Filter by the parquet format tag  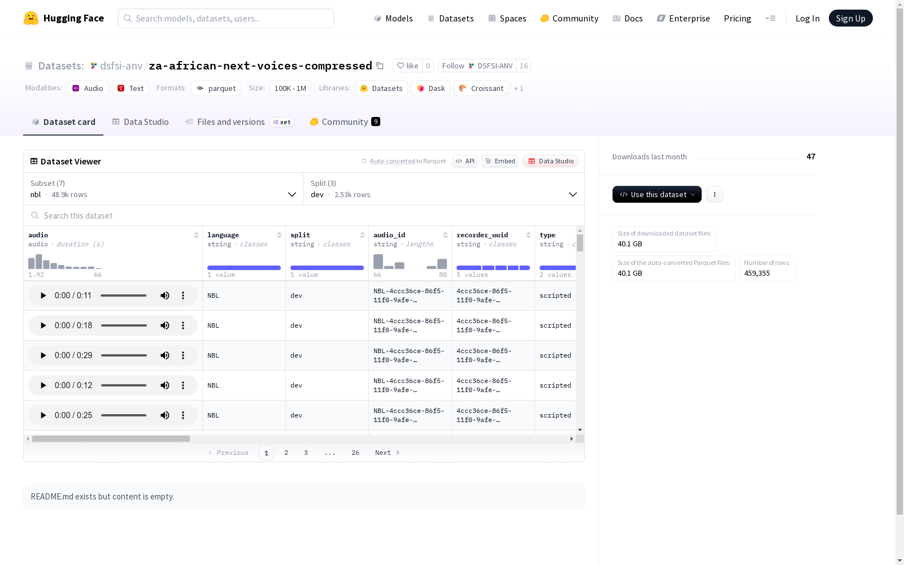pos(216,88)
